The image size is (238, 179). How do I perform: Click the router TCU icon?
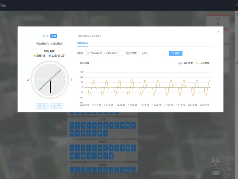[215, 171]
